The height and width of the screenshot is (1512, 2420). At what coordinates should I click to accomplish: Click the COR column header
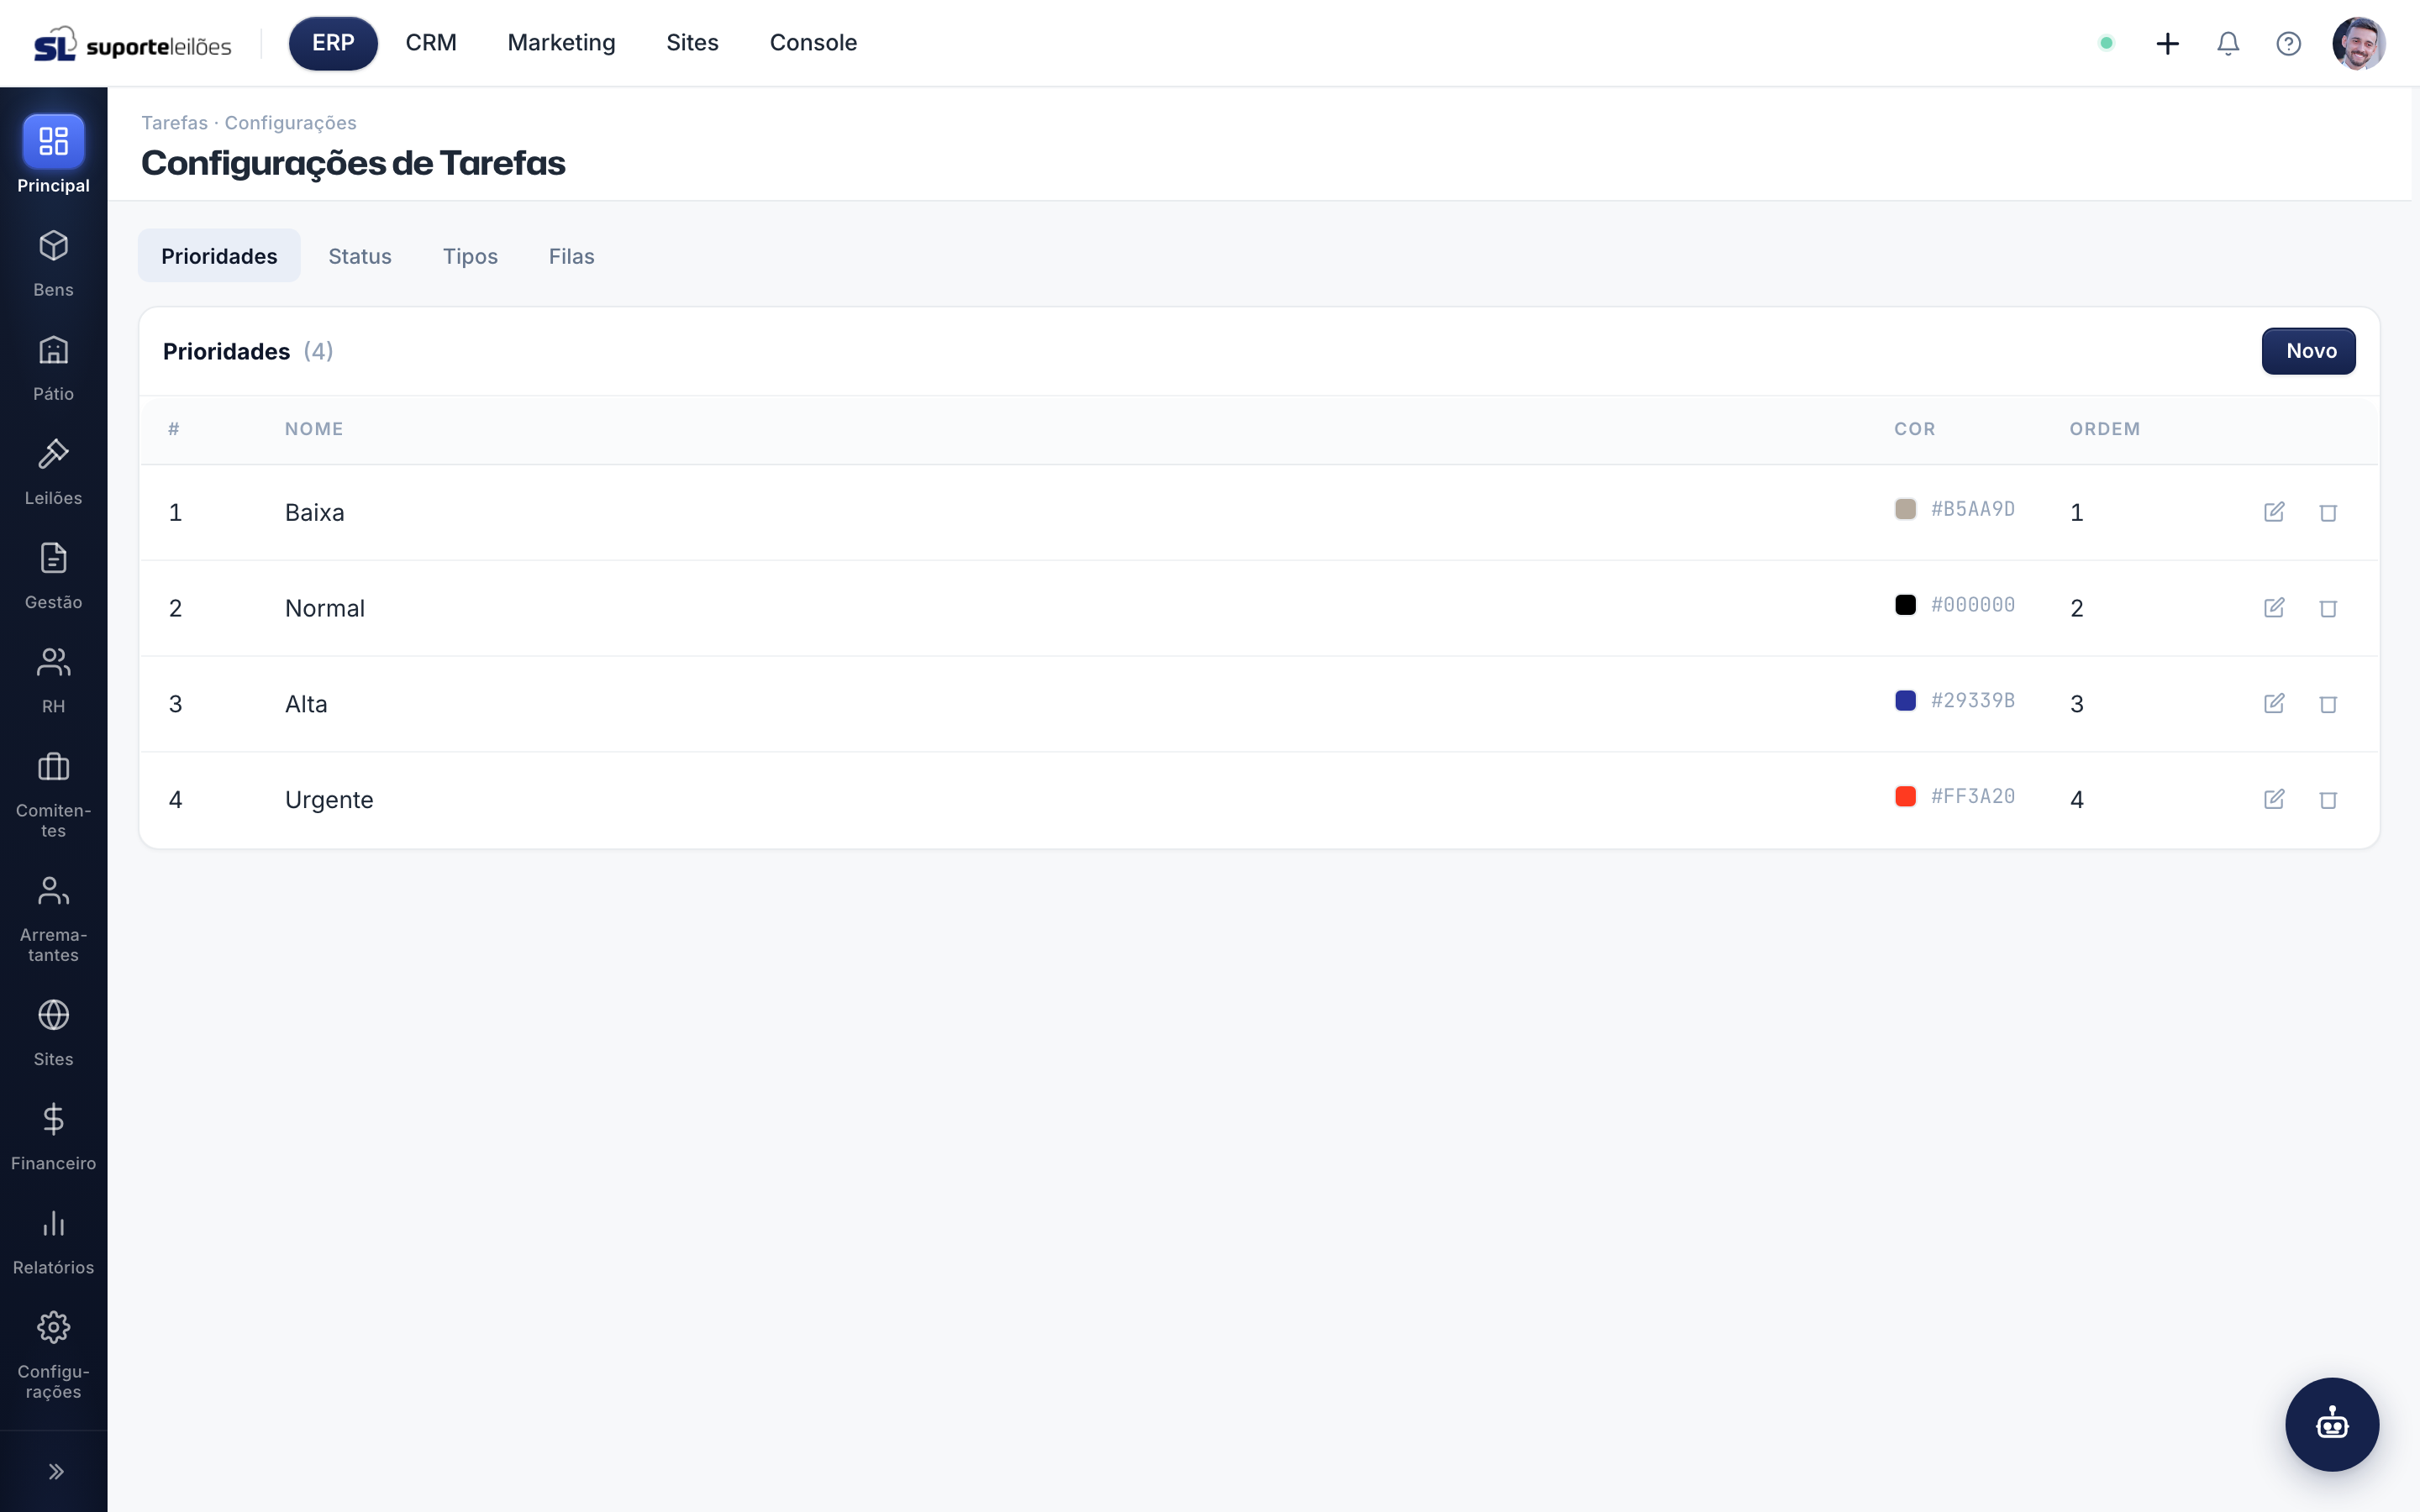(x=1915, y=429)
